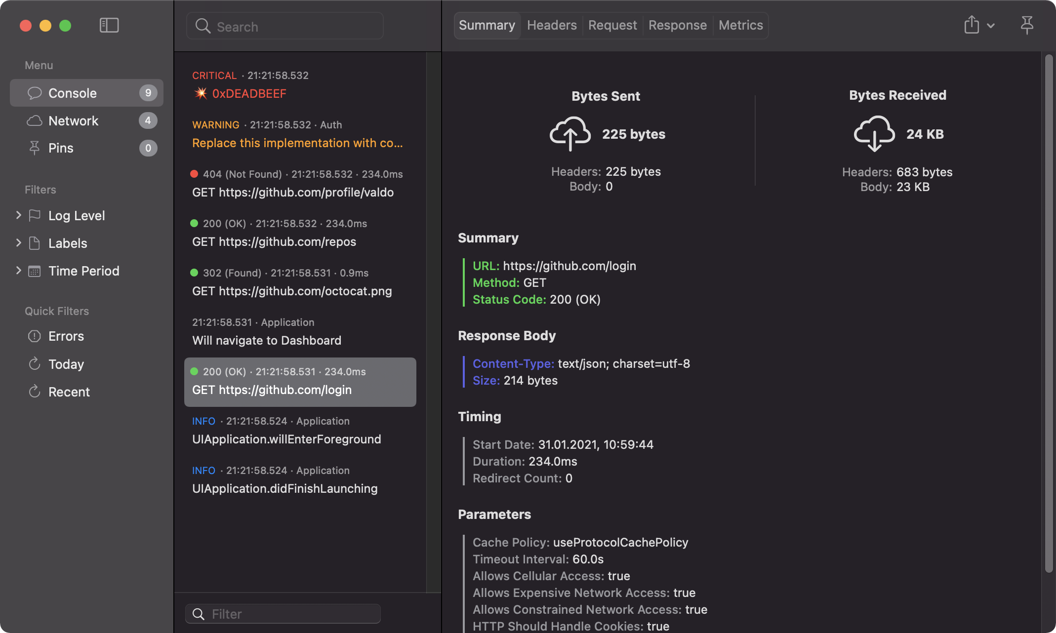Click the Filter input field
The width and height of the screenshot is (1056, 633).
(x=283, y=614)
